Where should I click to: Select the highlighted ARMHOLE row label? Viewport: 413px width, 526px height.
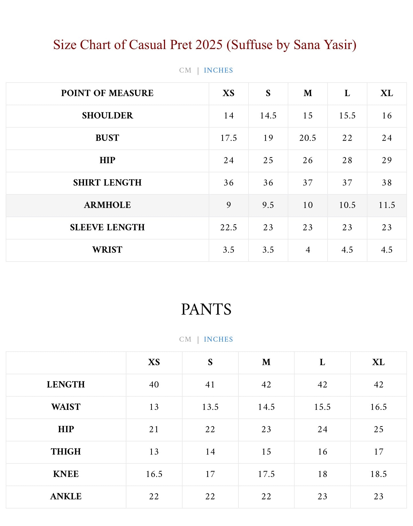pyautogui.click(x=107, y=205)
